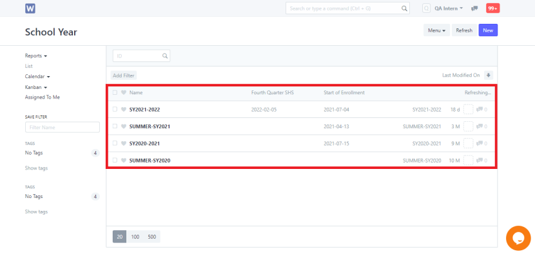Open comments icon for SUMMER-SY2021 row
This screenshot has height=256, width=535.
(x=480, y=126)
